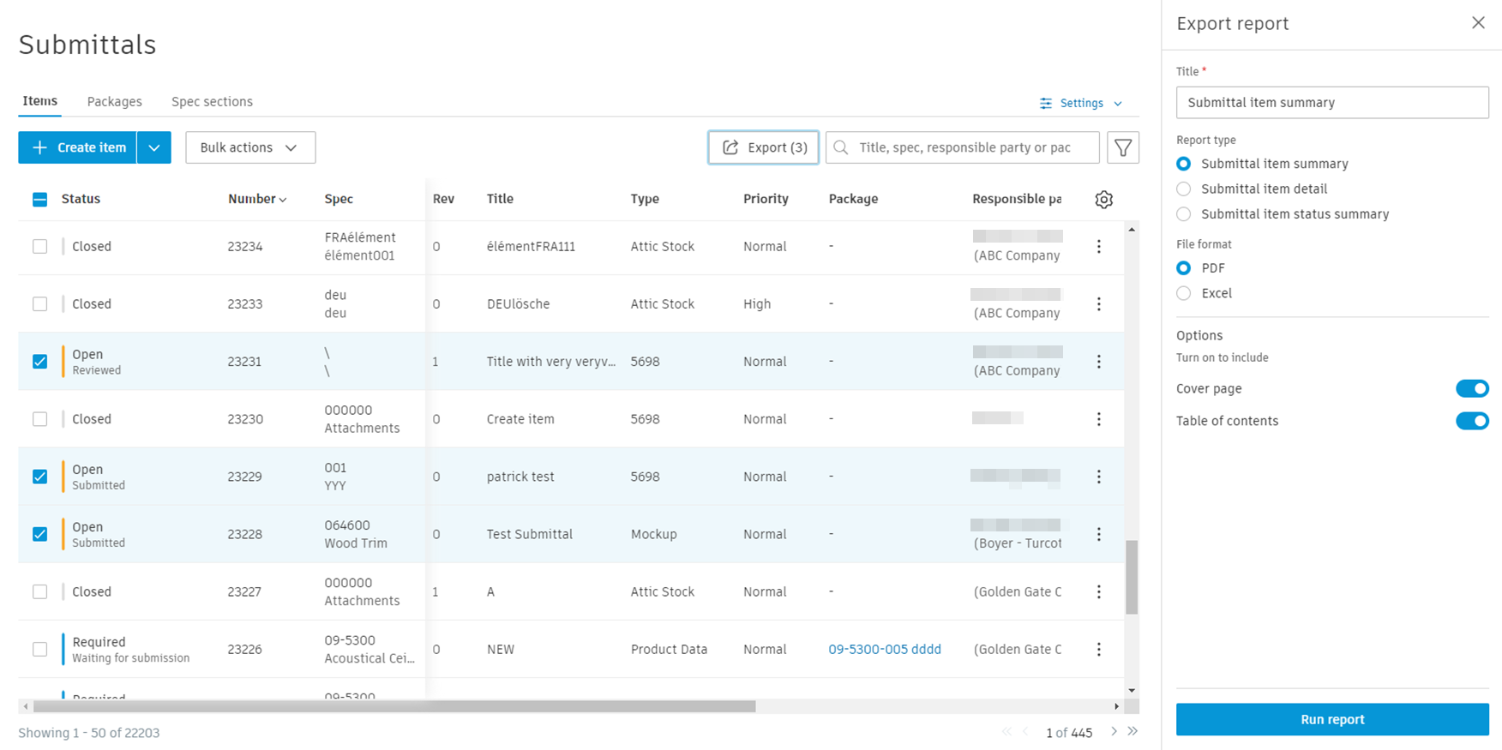1502x750 pixels.
Task: Switch to the Spec sections tab
Action: 212,101
